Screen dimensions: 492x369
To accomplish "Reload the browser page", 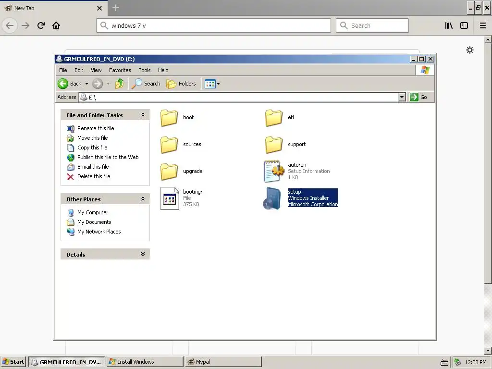I will [41, 25].
